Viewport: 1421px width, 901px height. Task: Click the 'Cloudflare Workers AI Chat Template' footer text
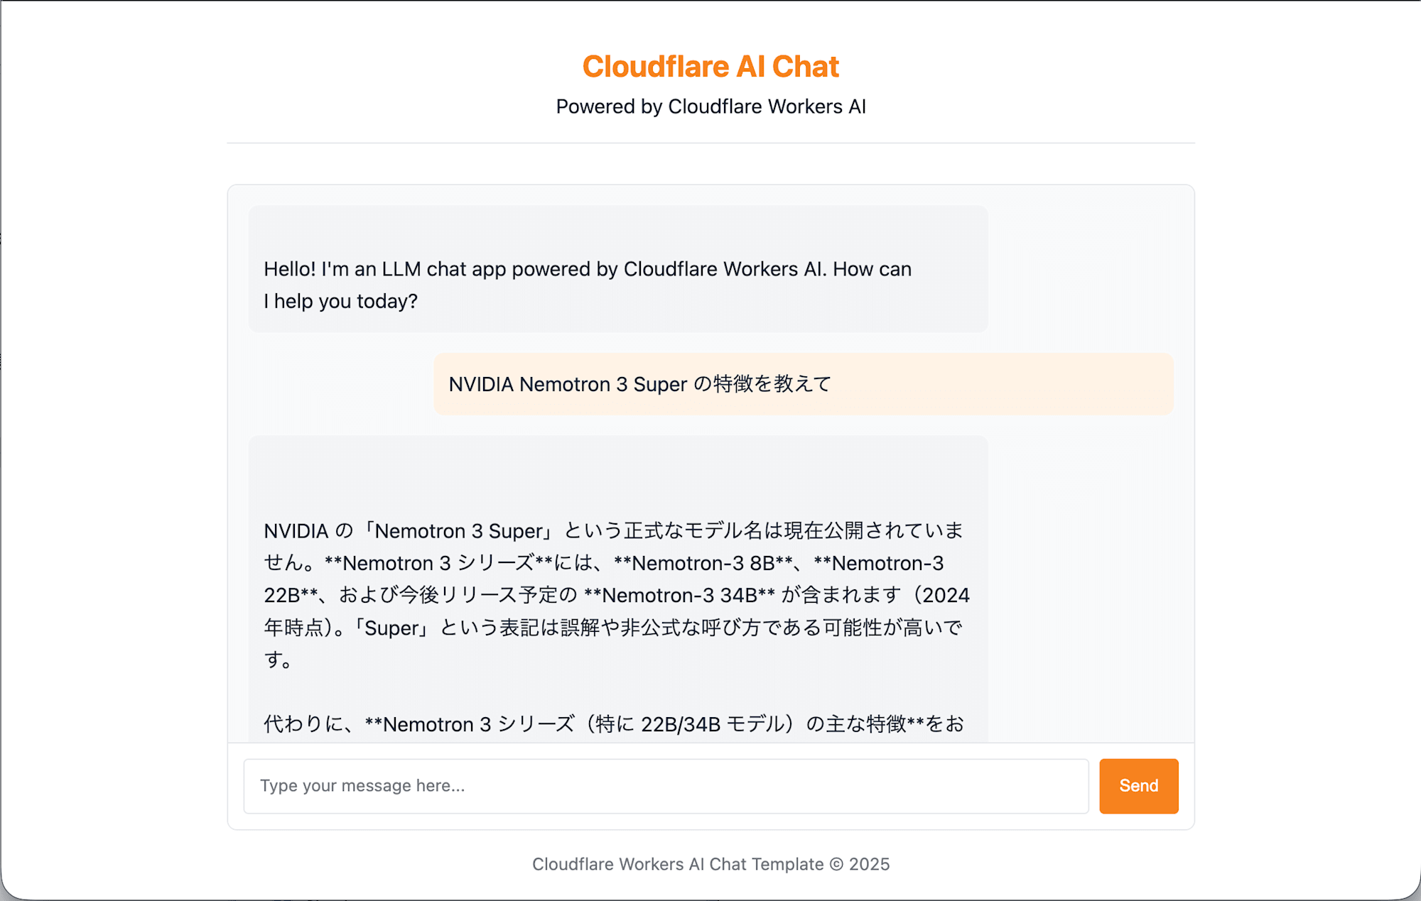[678, 864]
